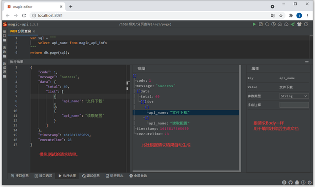Screen dimensions: 315x187
Task: Open the 全局参数 bottom tab
Action: [x=138, y=176]
